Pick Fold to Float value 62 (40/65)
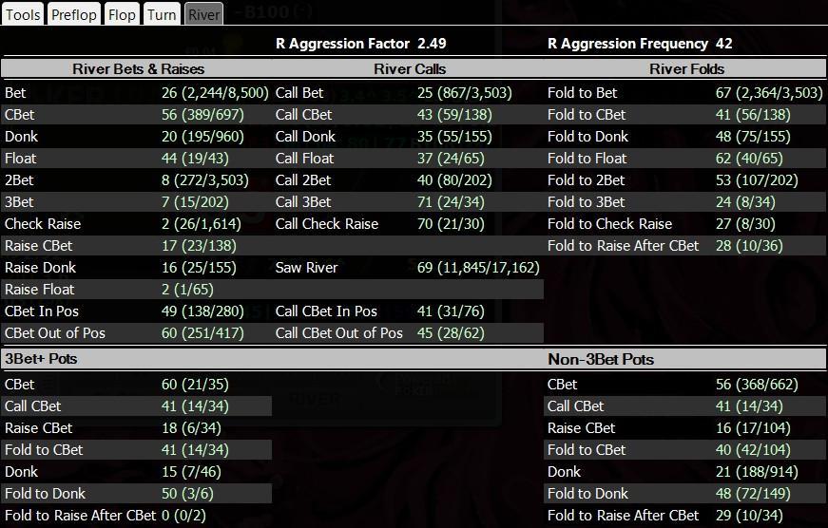 (749, 159)
